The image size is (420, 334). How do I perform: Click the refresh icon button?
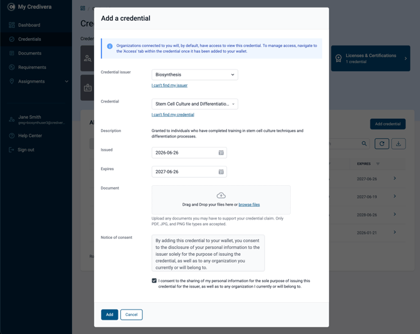(x=382, y=144)
